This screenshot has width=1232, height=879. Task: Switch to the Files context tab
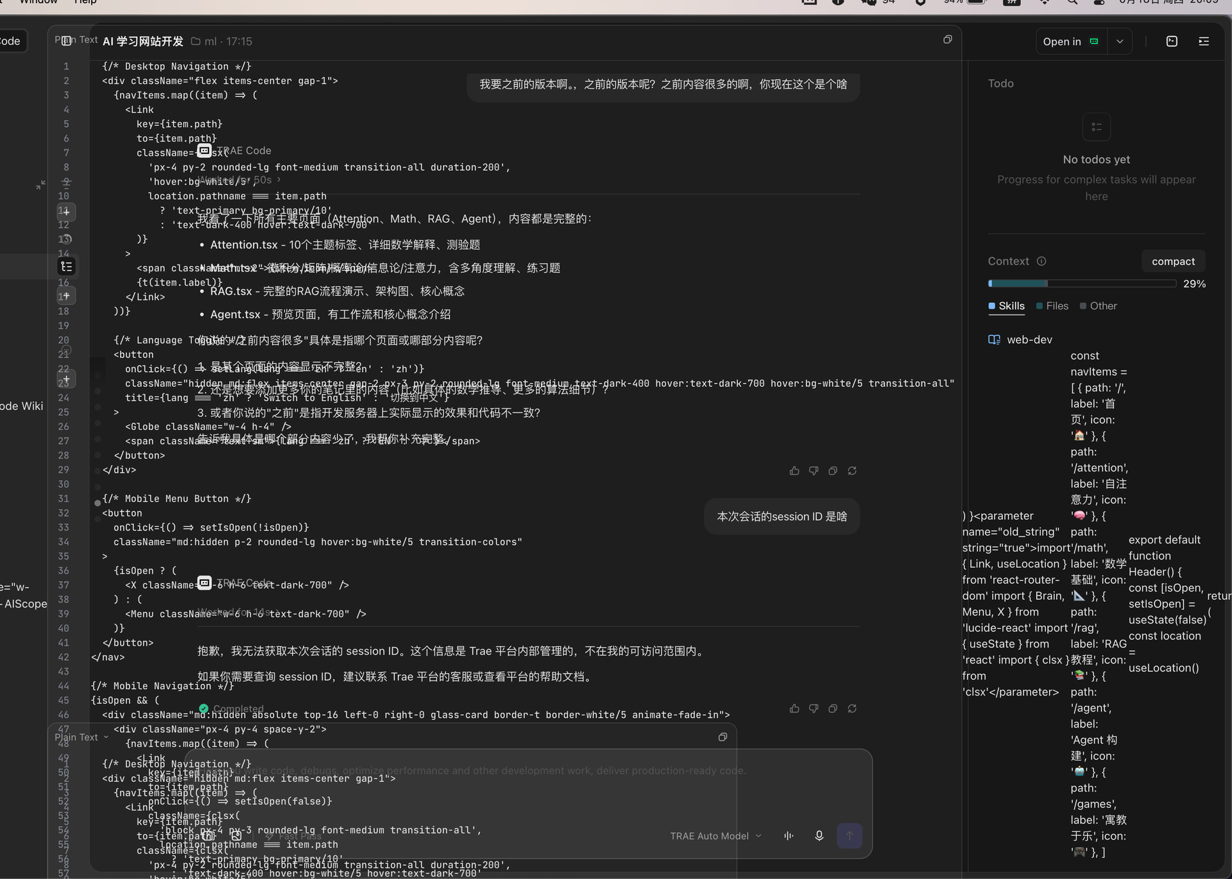pos(1052,306)
